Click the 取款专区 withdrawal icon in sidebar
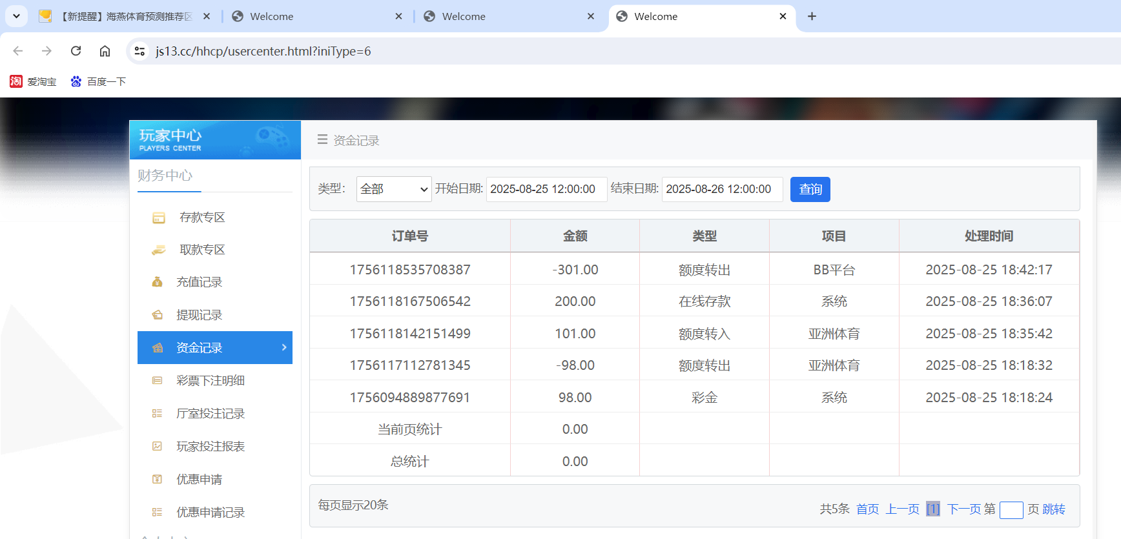The image size is (1121, 539). 158,250
